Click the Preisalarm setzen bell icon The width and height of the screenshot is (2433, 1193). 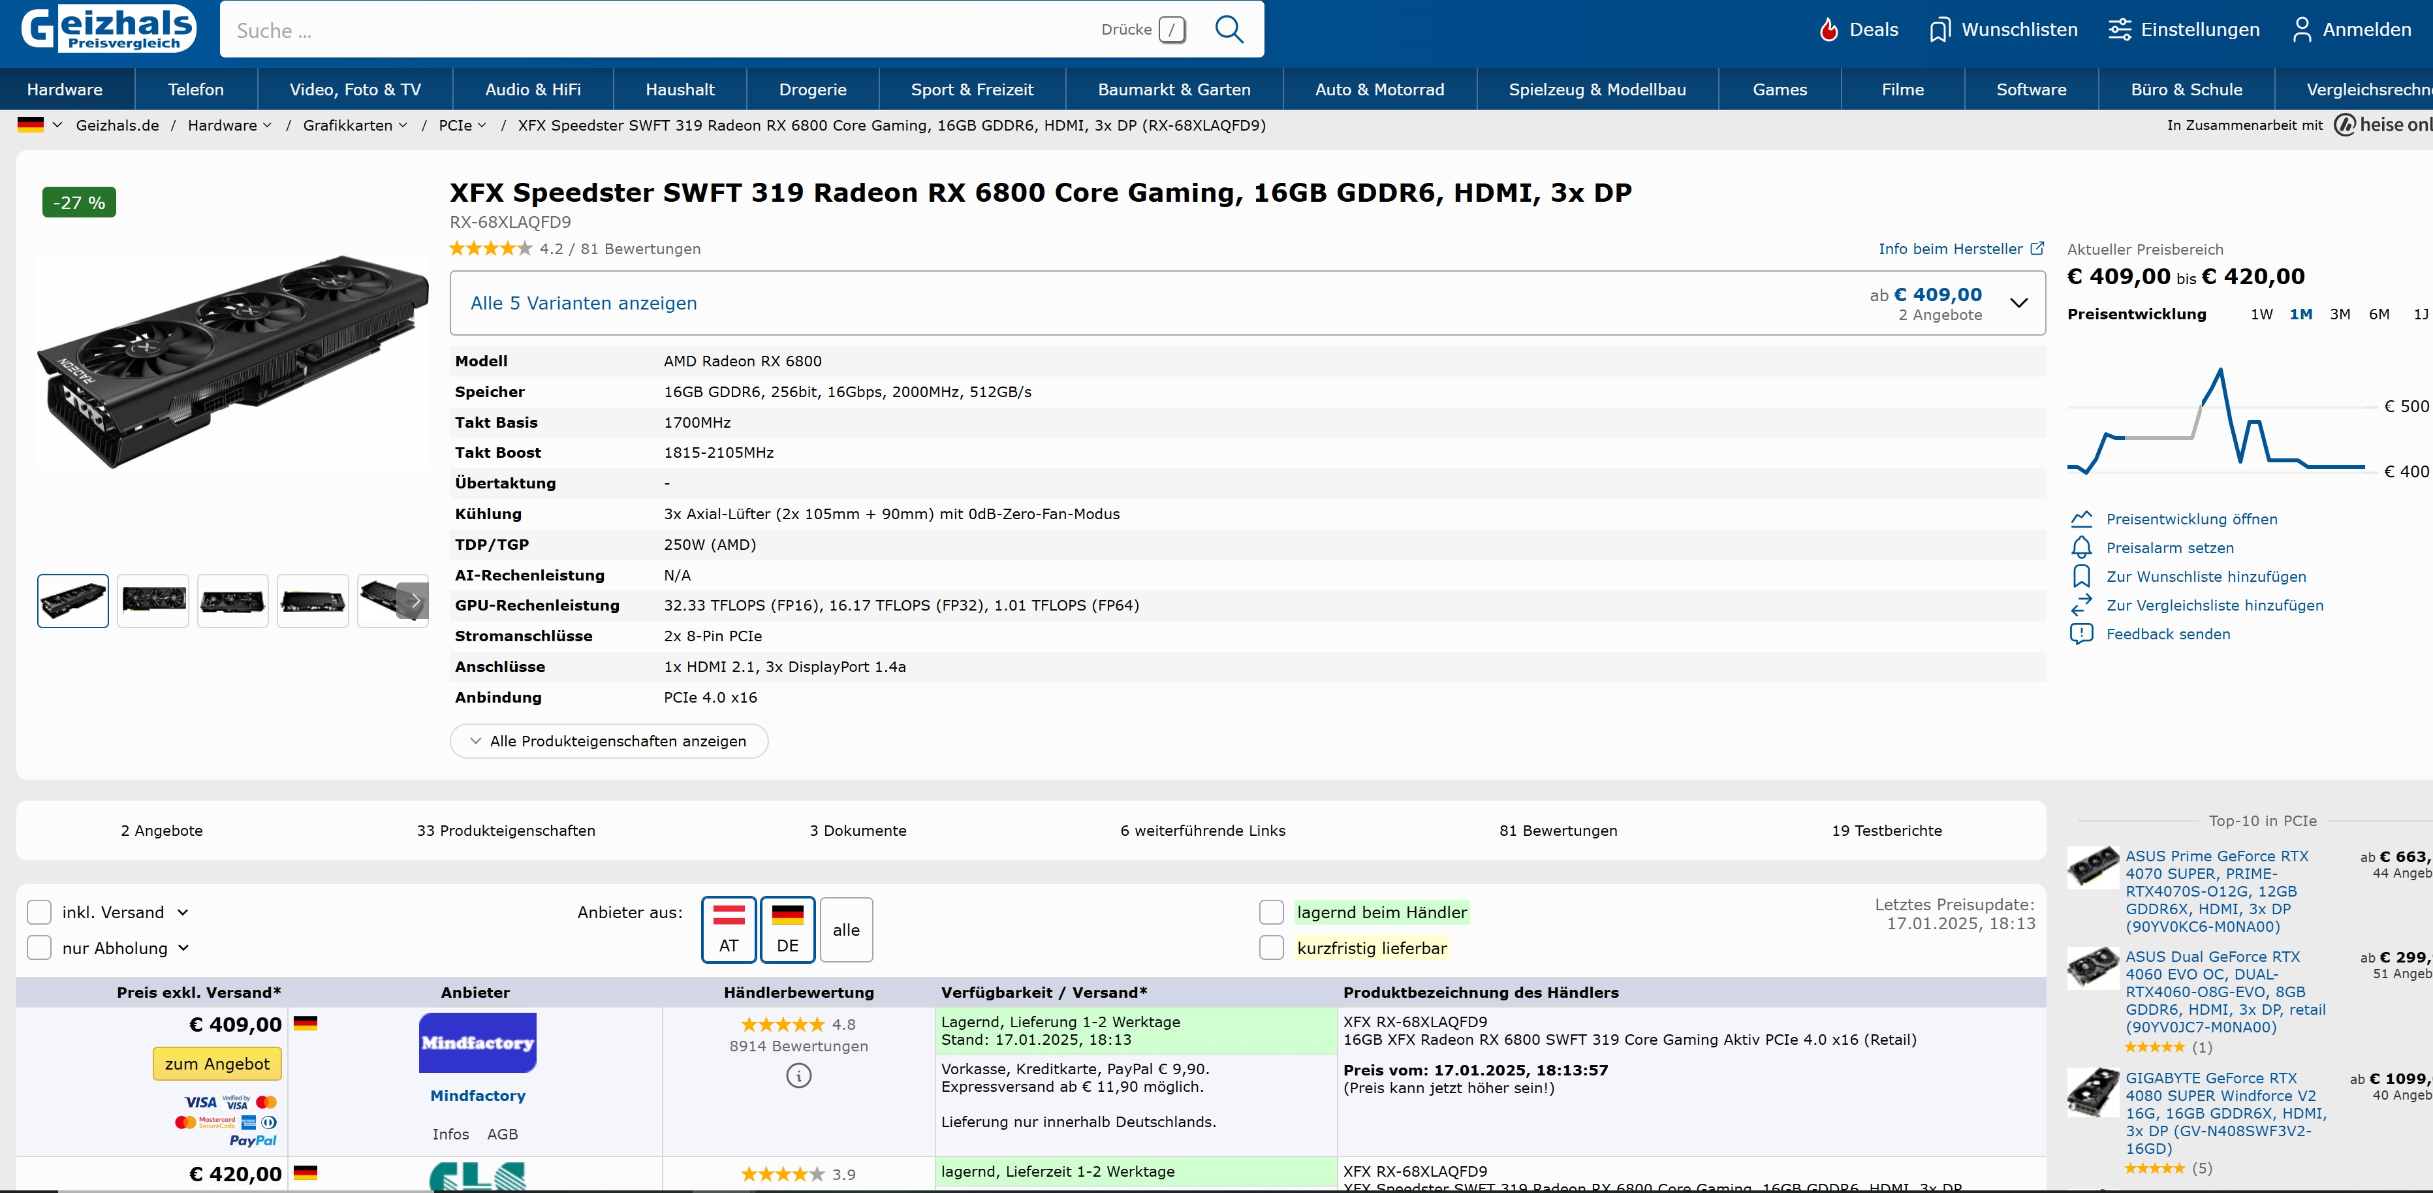pos(2080,548)
